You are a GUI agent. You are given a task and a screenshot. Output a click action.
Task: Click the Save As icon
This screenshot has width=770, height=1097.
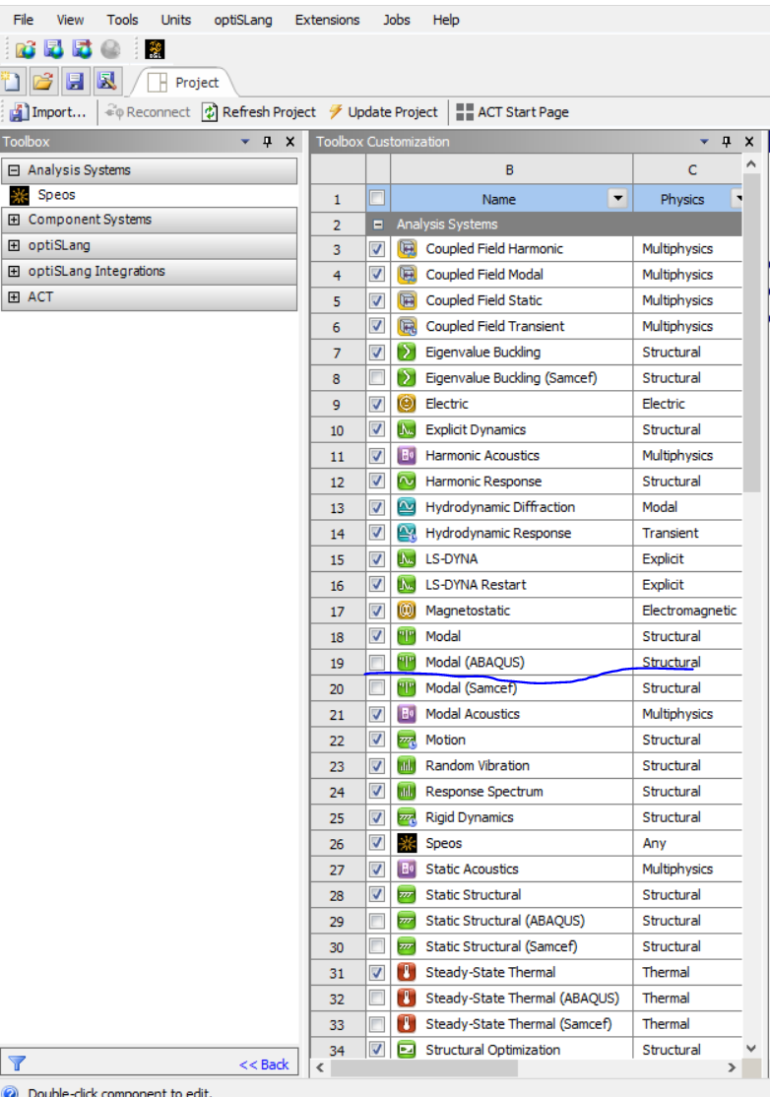point(107,82)
